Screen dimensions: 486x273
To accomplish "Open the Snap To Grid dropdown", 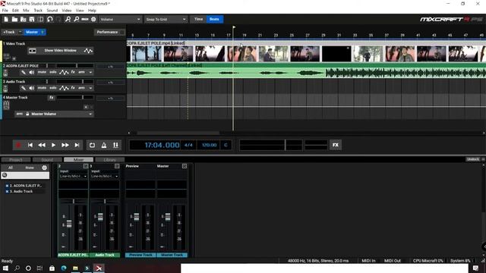I will pos(166,19).
